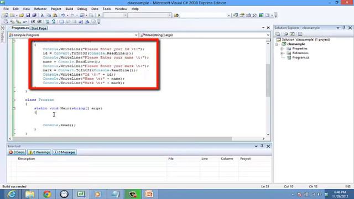
Task: Sort Error List by Description column
Action: point(27,159)
